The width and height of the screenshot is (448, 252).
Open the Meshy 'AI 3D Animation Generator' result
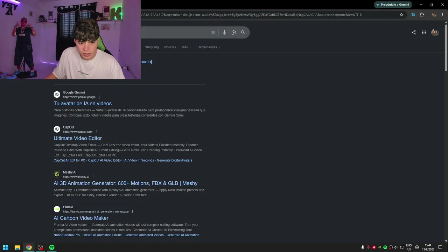125,183
